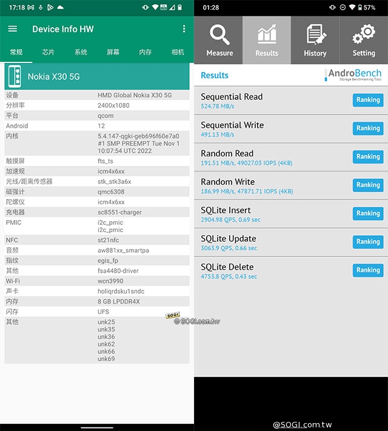The image size is (388, 431).
Task: Tap the navigation gesture bar on left phone
Action: click(97, 427)
